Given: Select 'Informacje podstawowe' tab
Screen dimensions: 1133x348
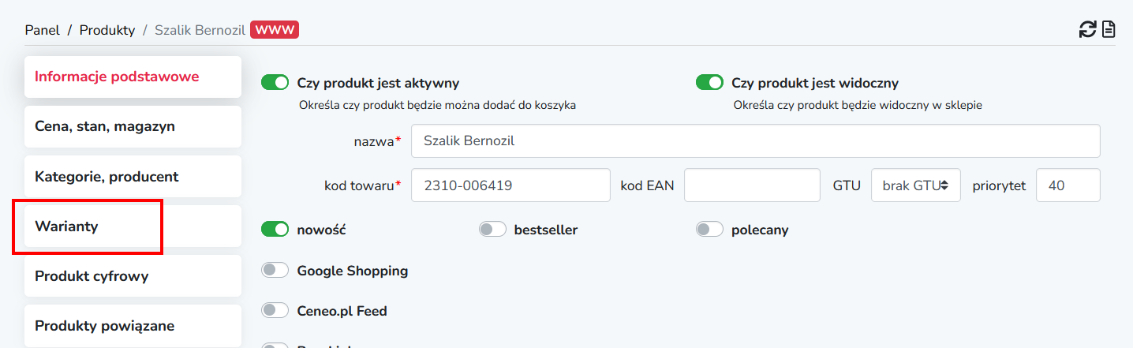Looking at the screenshot, I should pyautogui.click(x=133, y=77).
